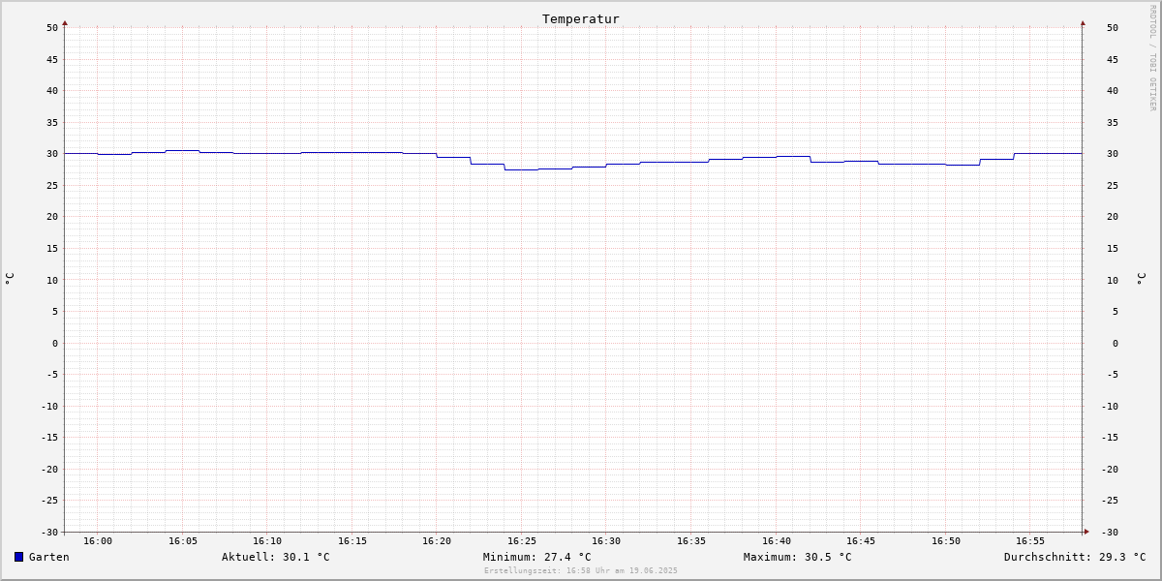Click the "Minimum: 27.4 °C" reading
Screen dimensions: 1162x581
pyautogui.click(x=537, y=557)
